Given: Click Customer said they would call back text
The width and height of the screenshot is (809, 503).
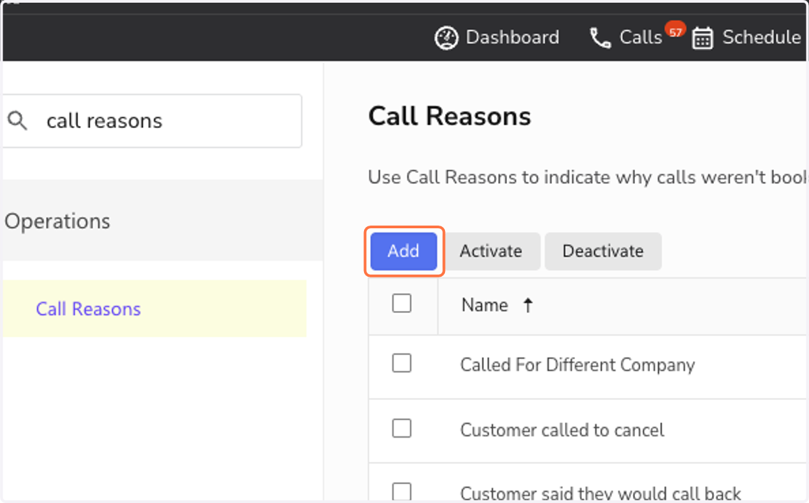Looking at the screenshot, I should (x=601, y=493).
